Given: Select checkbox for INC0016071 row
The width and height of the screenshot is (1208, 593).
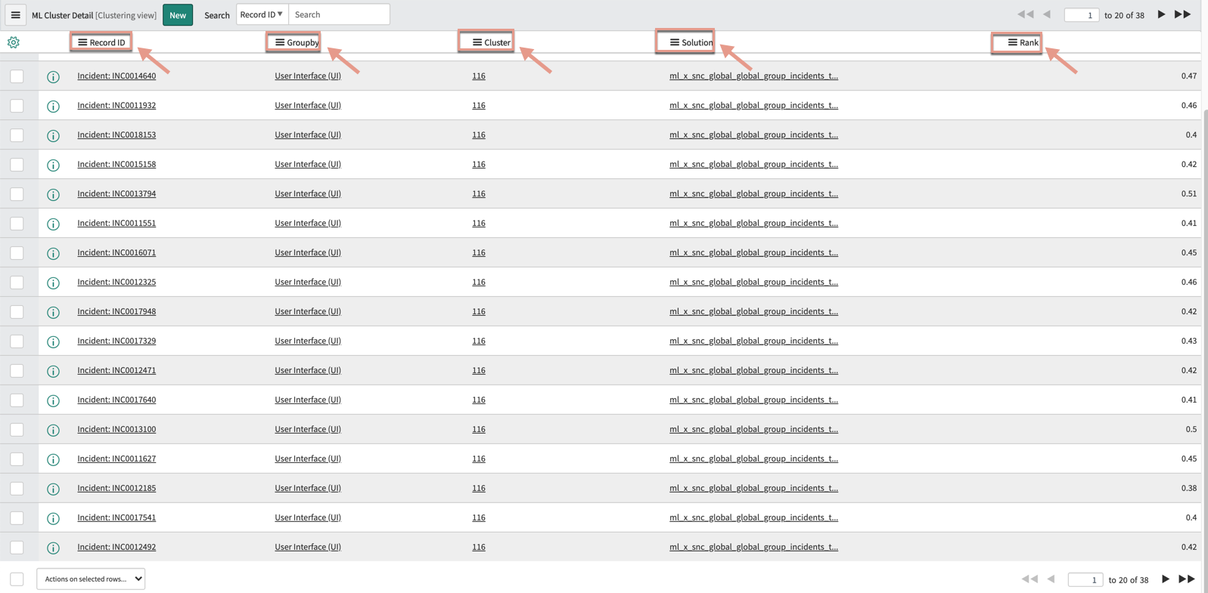Looking at the screenshot, I should 17,253.
